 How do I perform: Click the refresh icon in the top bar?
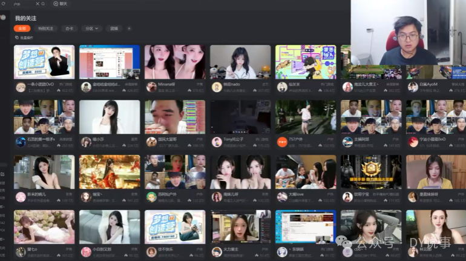click(4, 4)
